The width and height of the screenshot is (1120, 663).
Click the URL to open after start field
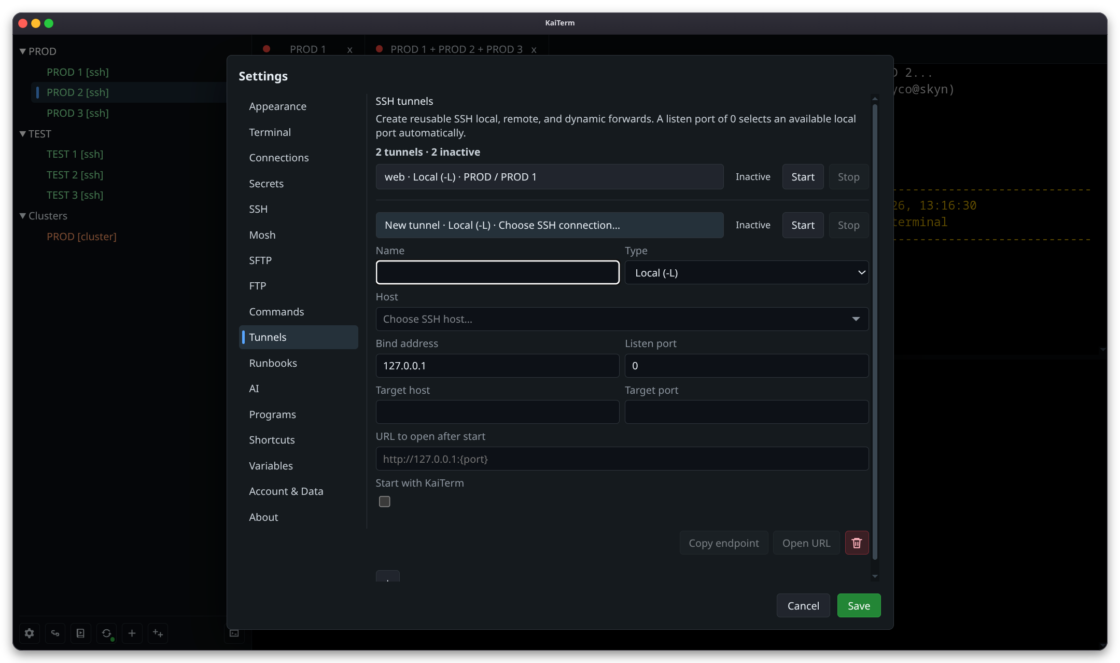(622, 459)
